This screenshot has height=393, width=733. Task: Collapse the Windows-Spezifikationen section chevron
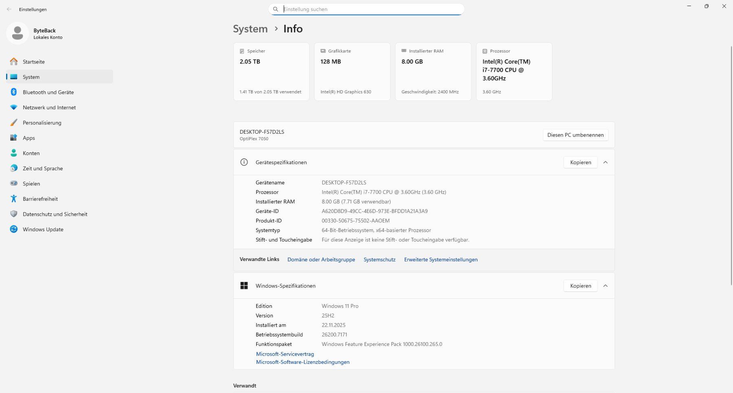point(606,286)
